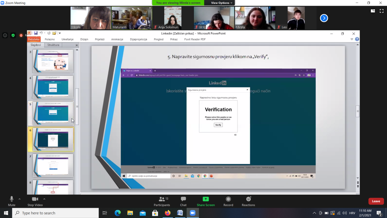Click the Windows taskbar search box
Viewport: 387px width, 218px height.
[55, 213]
